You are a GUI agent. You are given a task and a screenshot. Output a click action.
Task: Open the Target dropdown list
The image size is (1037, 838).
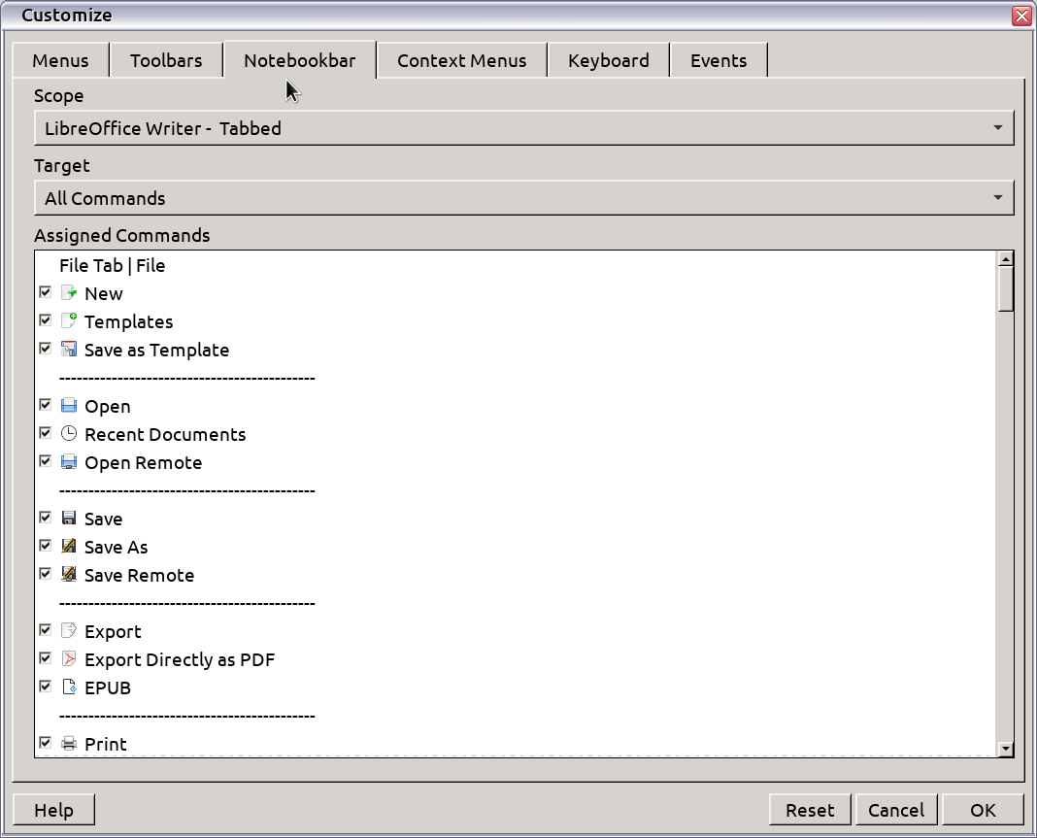[523, 198]
